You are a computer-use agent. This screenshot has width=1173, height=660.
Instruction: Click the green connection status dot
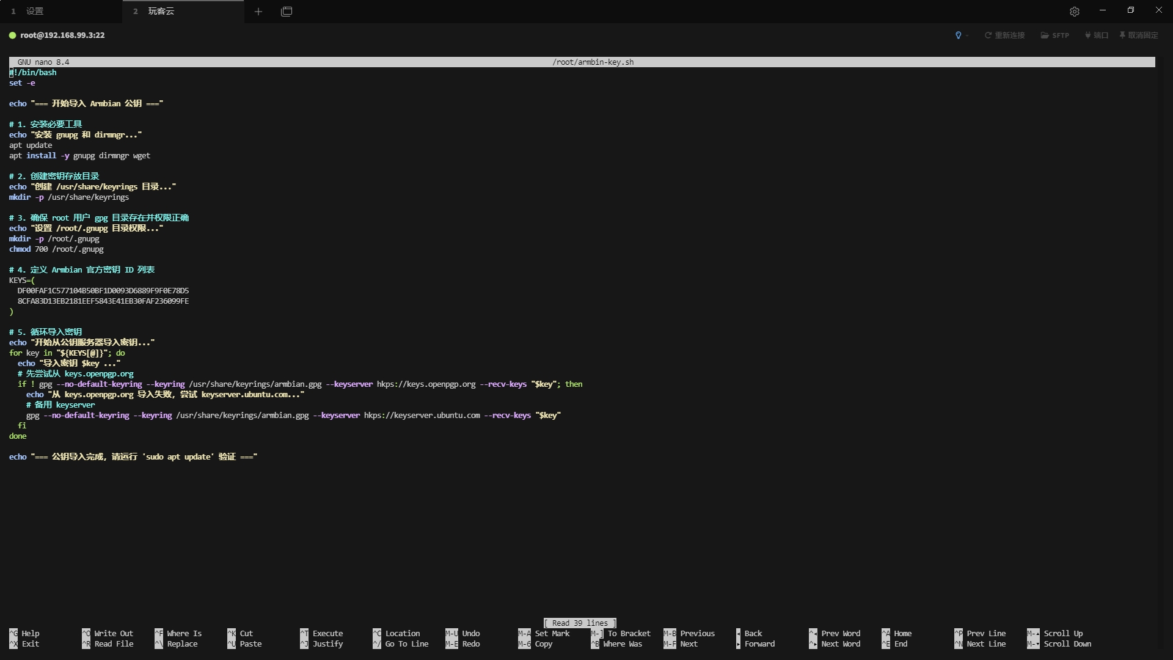point(12,35)
